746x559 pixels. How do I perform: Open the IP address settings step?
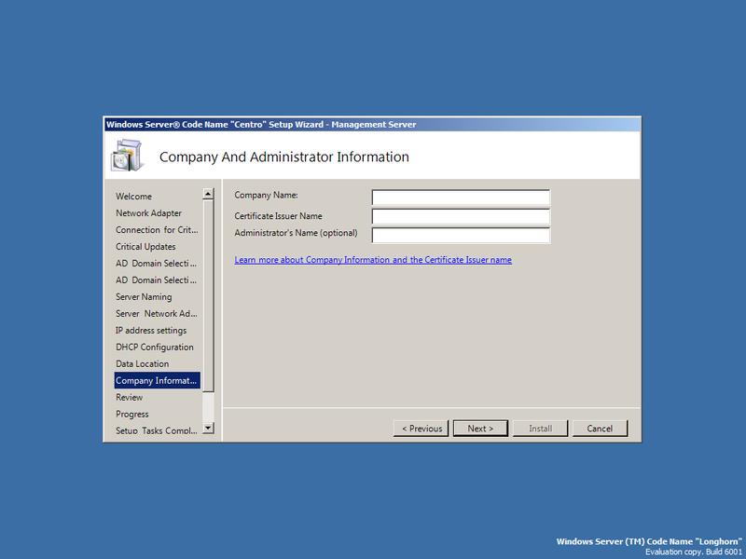[x=150, y=330]
